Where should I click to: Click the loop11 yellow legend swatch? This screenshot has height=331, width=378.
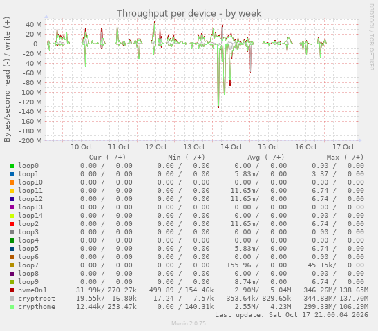12,191
